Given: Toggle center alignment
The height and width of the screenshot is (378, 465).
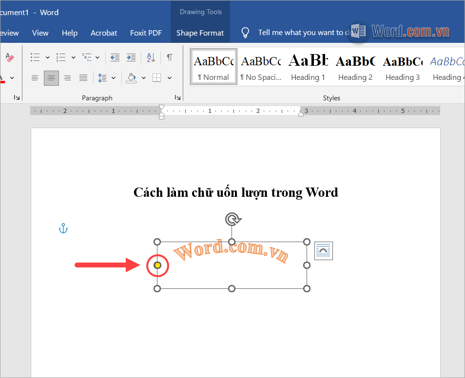Looking at the screenshot, I should [x=51, y=78].
